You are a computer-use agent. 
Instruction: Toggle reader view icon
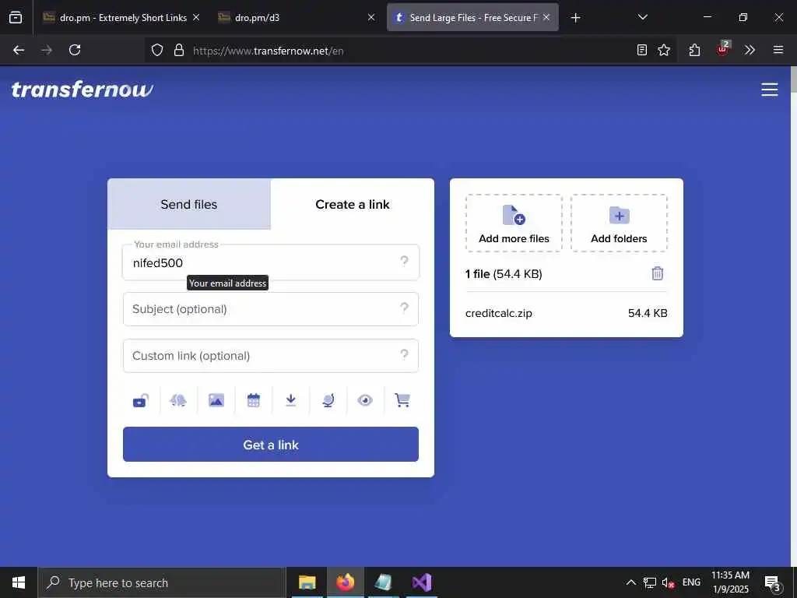[642, 50]
